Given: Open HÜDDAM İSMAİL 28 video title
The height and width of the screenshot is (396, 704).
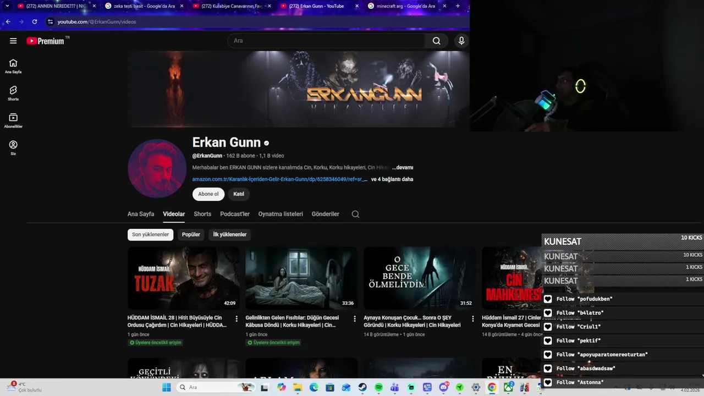Looking at the screenshot, I should pos(177,321).
